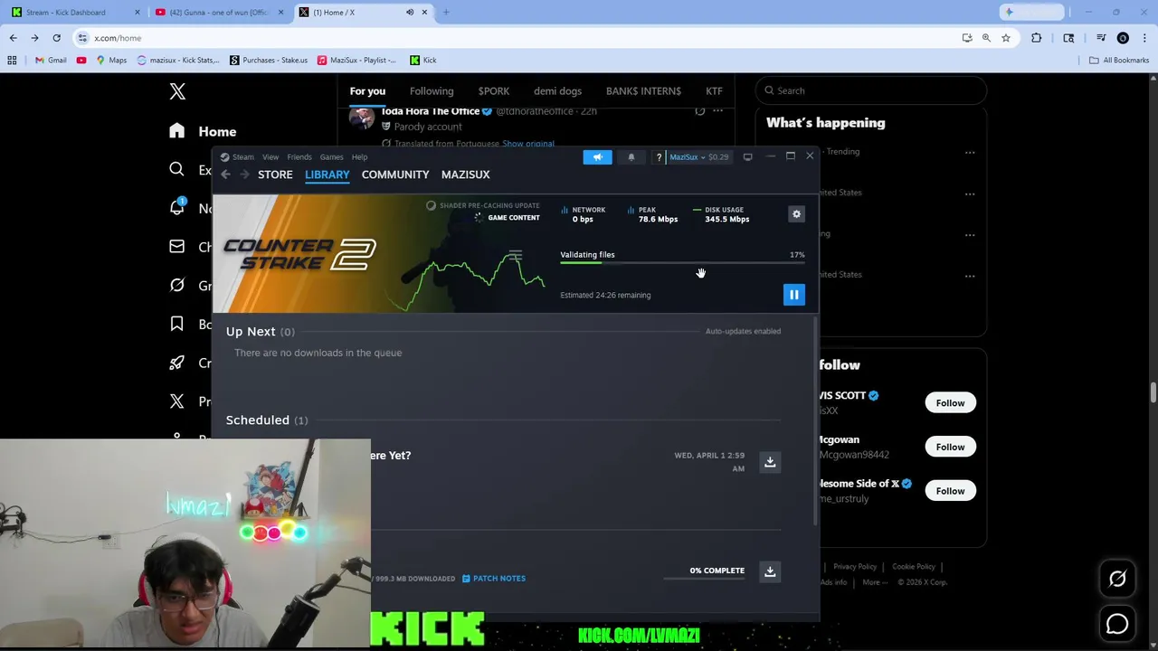Image resolution: width=1158 pixels, height=651 pixels.
Task: Open Privacy Policy link on X
Action: [855, 567]
